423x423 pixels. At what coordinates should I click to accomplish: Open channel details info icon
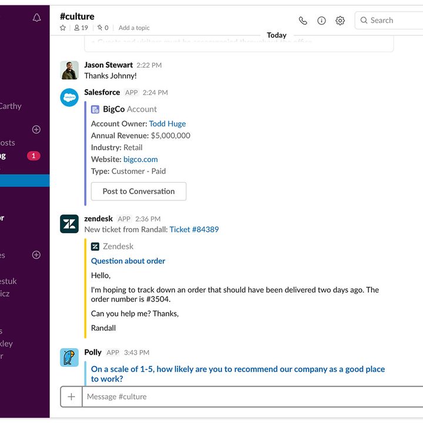321,21
